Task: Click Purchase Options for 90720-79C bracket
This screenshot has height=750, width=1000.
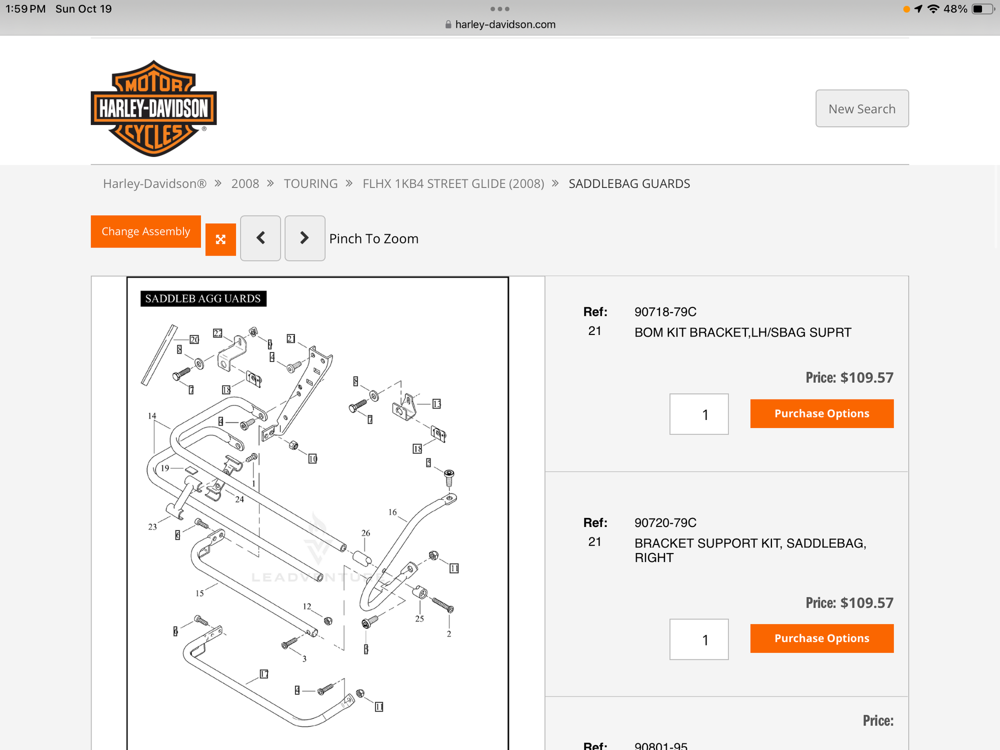Action: point(821,638)
